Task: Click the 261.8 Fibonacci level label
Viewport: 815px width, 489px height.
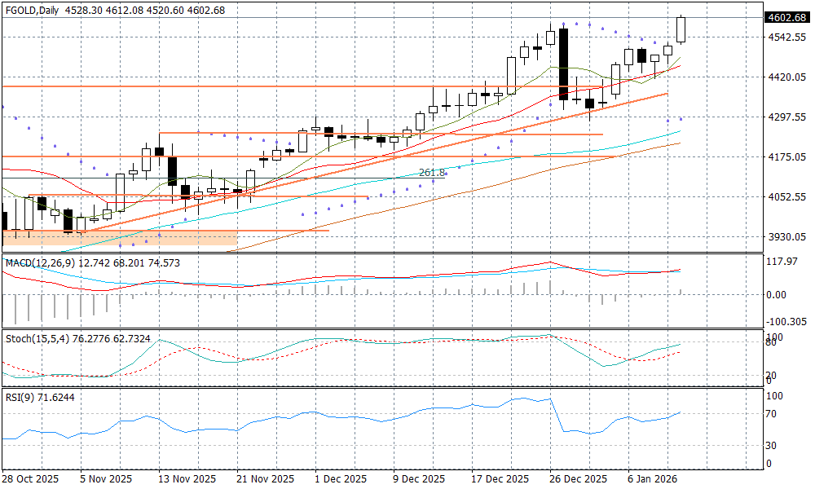Action: 432,173
